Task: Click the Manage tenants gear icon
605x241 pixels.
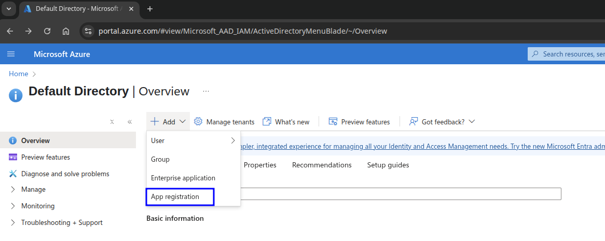Action: point(198,121)
